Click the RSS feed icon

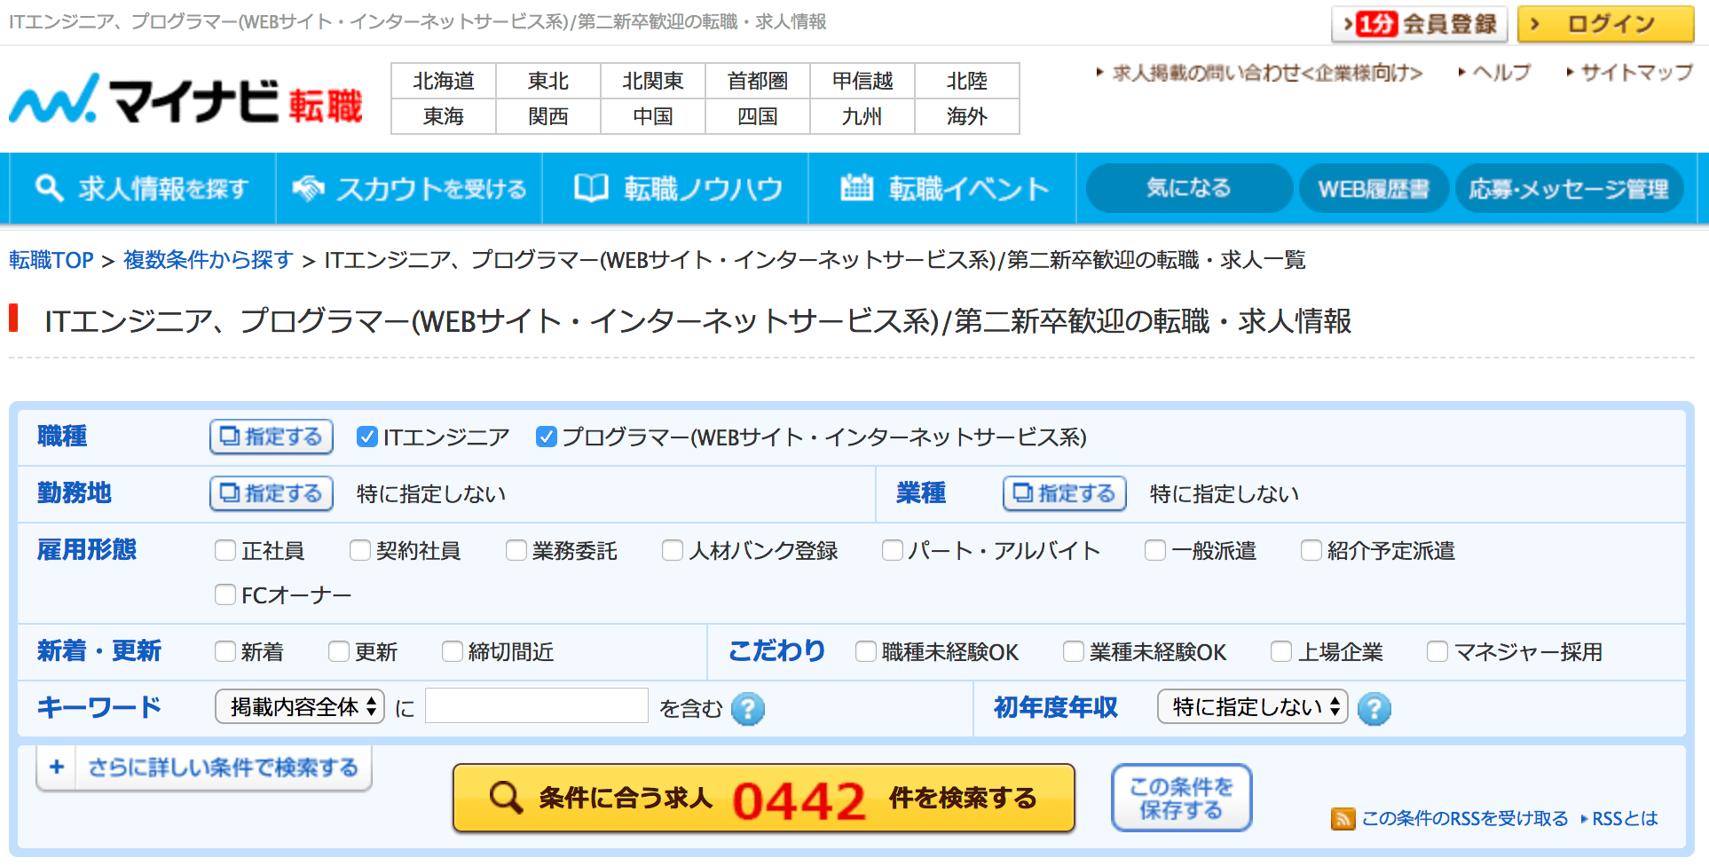1343,818
